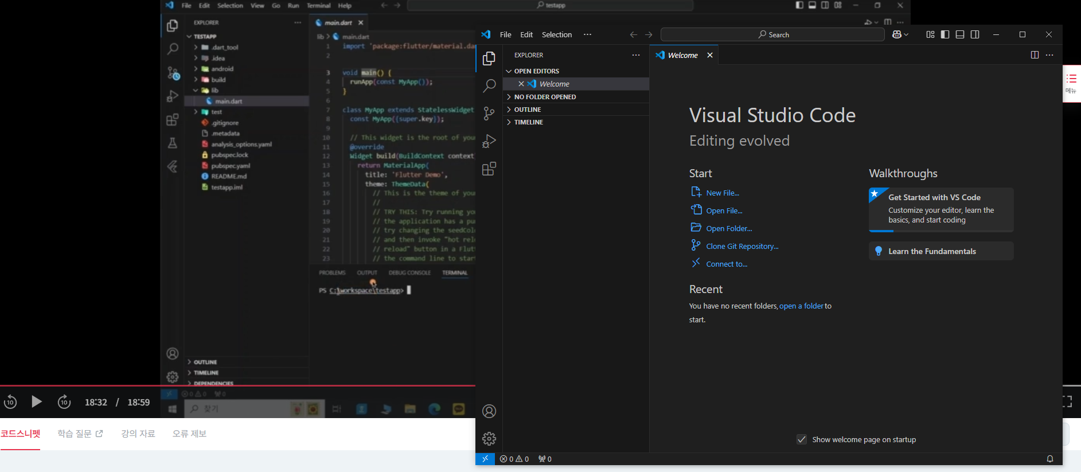Toggle the bottom panel
Viewport: 1081px width, 472px height.
point(960,34)
